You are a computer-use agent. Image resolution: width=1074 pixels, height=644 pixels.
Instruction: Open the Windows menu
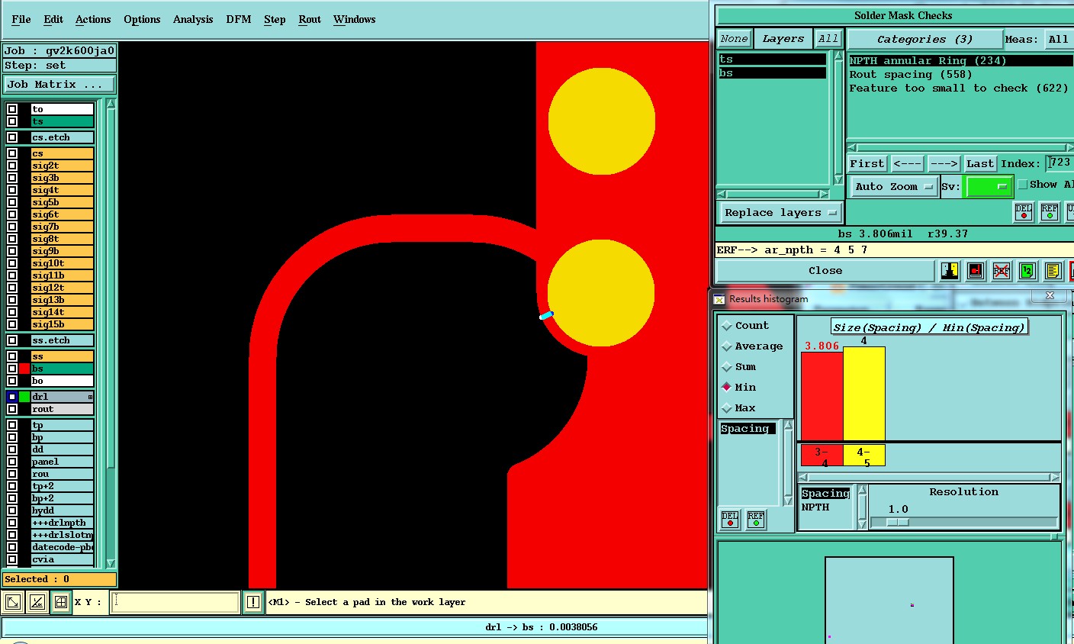[355, 19]
